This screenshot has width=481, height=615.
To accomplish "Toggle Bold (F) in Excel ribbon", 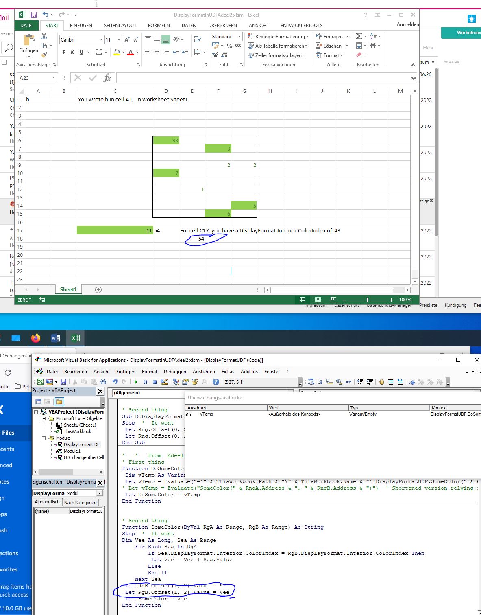I will click(x=64, y=52).
